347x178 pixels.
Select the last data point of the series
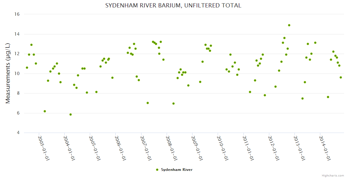click(341, 77)
